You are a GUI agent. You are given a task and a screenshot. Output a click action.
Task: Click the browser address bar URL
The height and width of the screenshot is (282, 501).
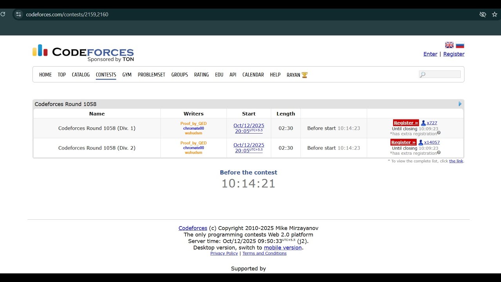(x=67, y=14)
